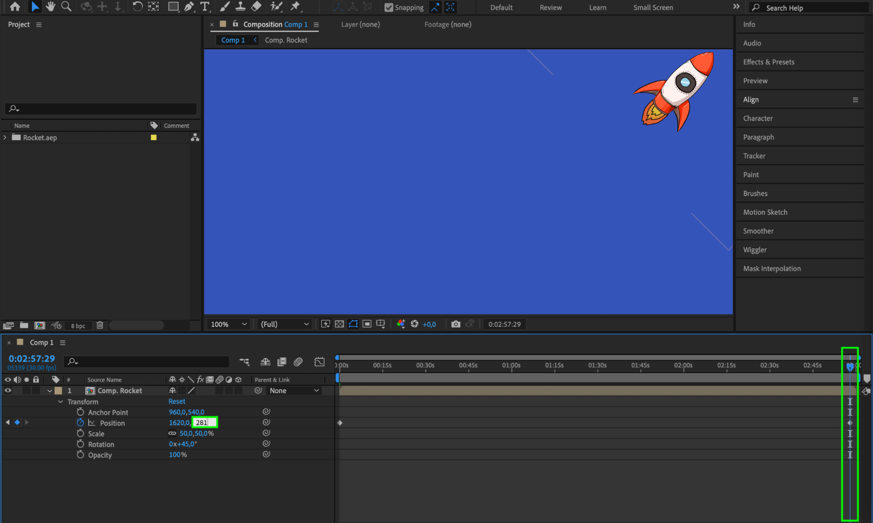Open the (Full) resolution dropdown

[284, 324]
